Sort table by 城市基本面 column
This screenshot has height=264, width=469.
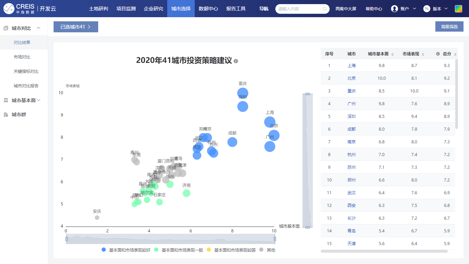click(x=392, y=54)
